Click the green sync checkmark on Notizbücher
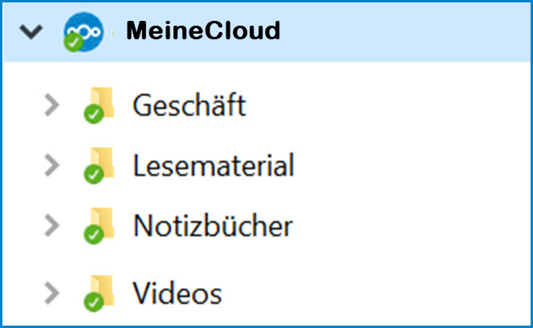 tap(93, 234)
